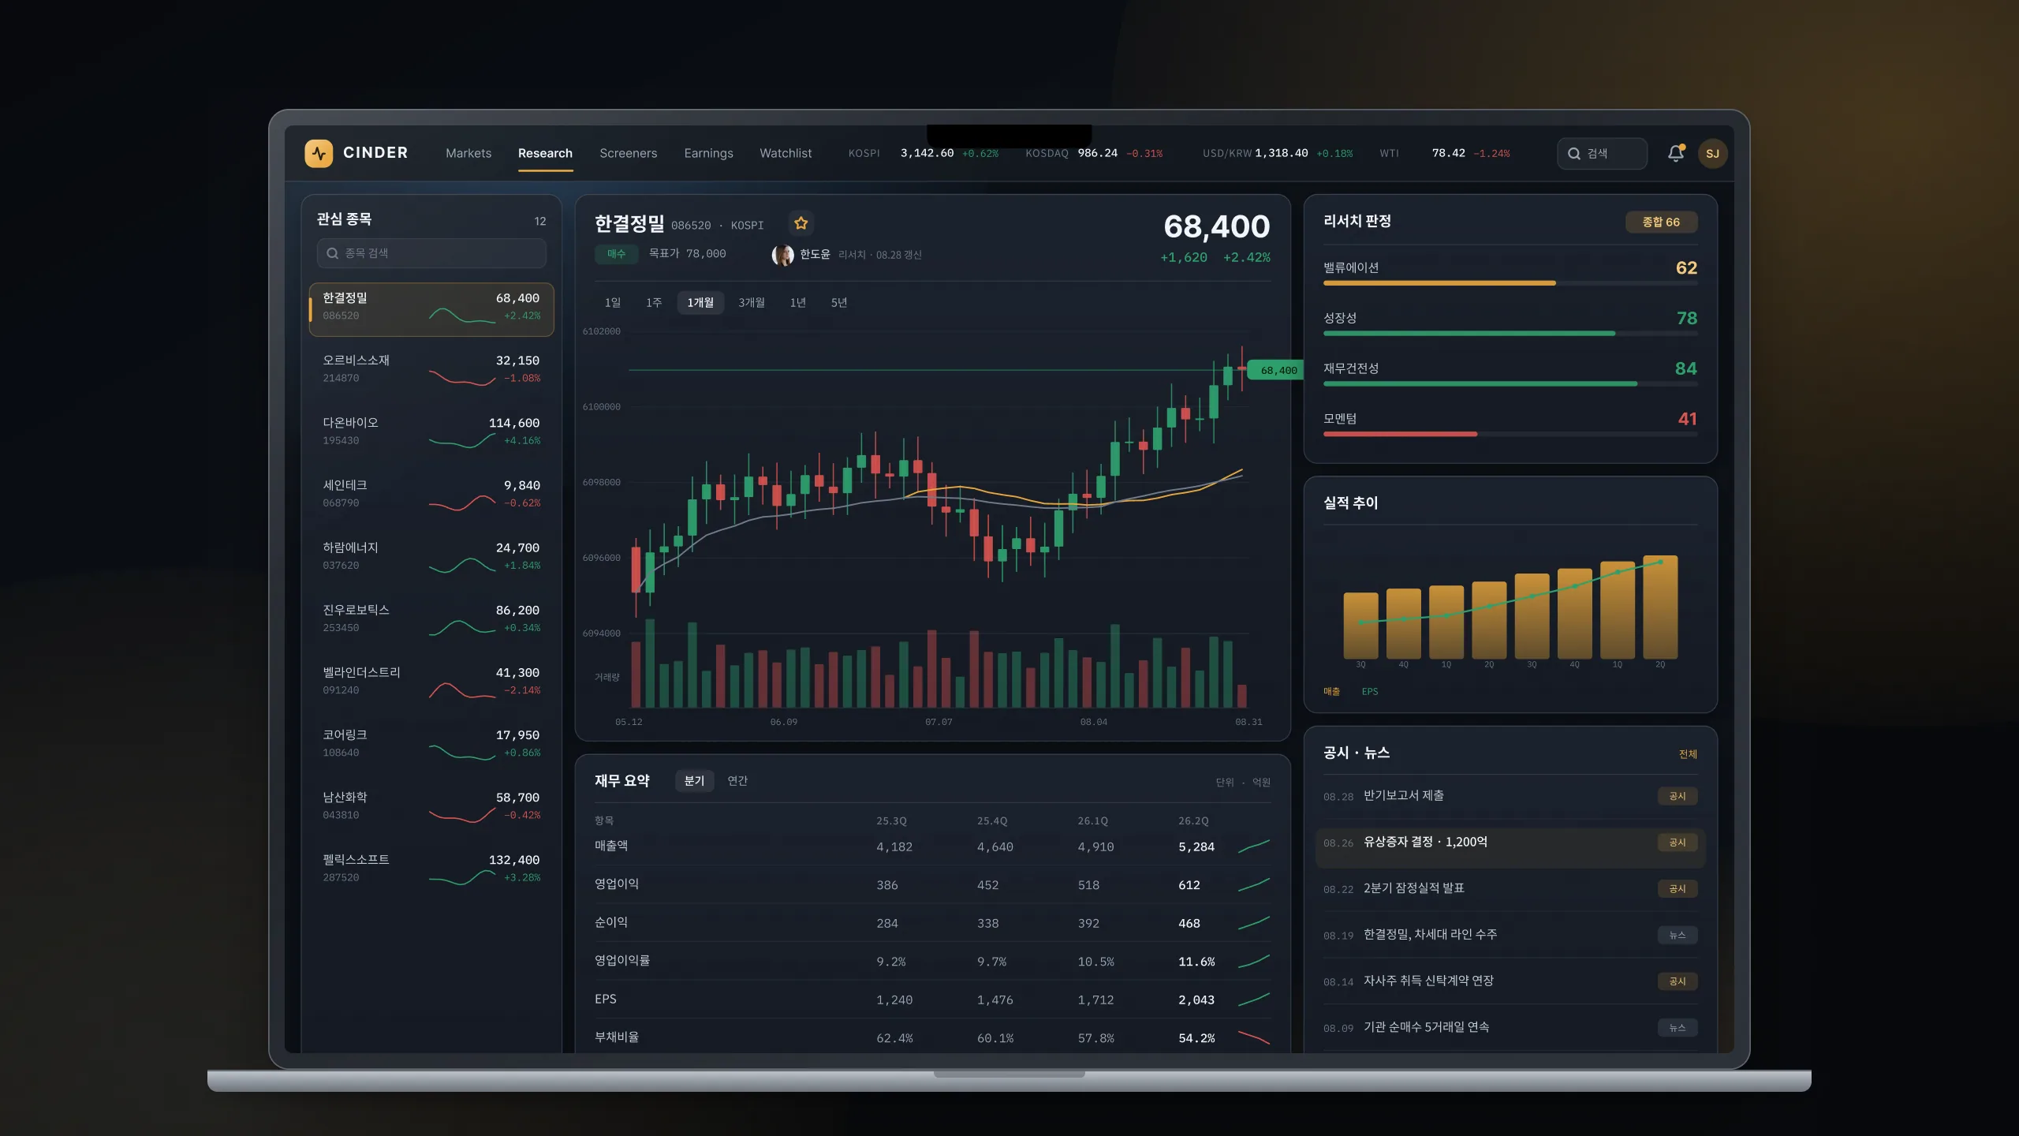Click the 모멘텀 score bar
This screenshot has width=2019, height=1136.
[x=1510, y=435]
